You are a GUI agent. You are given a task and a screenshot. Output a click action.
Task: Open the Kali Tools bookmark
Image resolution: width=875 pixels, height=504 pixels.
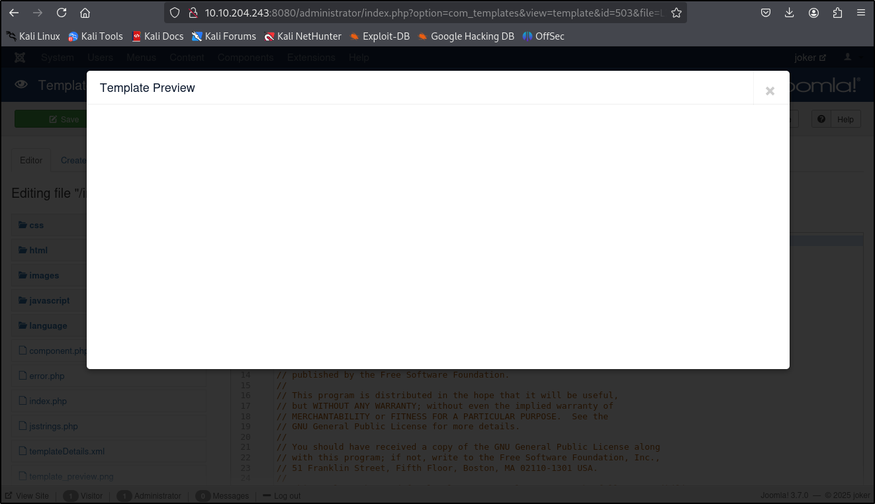95,36
